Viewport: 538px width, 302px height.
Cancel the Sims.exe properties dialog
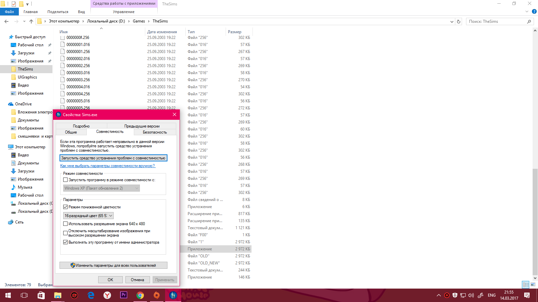[x=138, y=280]
